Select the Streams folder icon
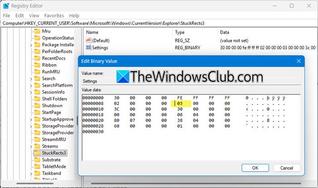Image resolution: width=318 pixels, height=188 pixels. click(37, 146)
